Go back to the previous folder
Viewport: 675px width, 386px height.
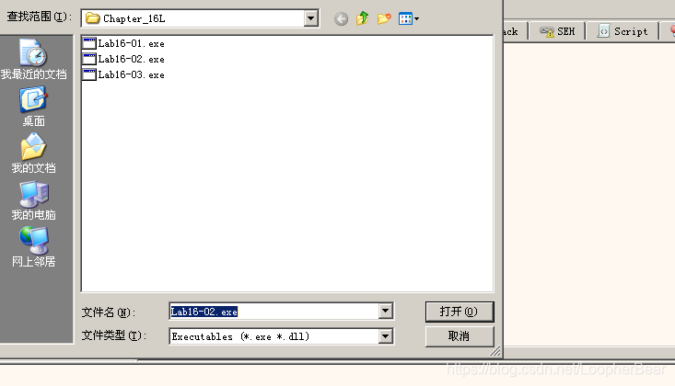[341, 19]
